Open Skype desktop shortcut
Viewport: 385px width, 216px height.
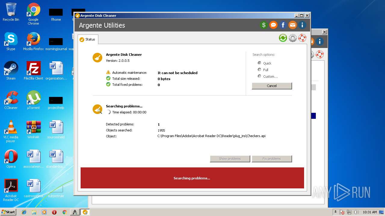point(11,41)
